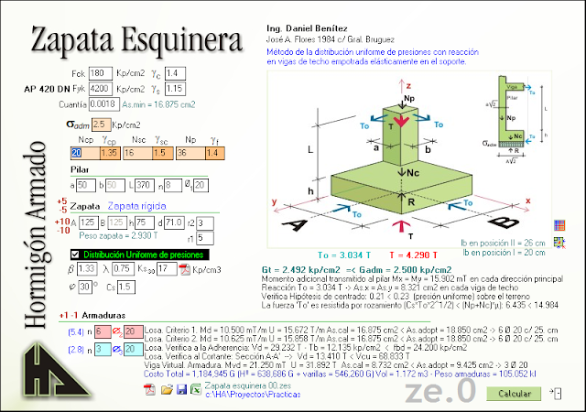Click the Costo Total line

pos(340,374)
